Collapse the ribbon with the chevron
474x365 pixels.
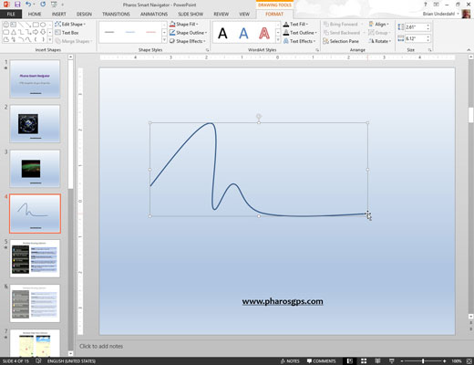click(469, 50)
